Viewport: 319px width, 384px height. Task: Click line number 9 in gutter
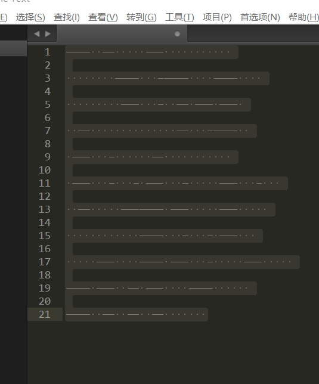tap(48, 157)
